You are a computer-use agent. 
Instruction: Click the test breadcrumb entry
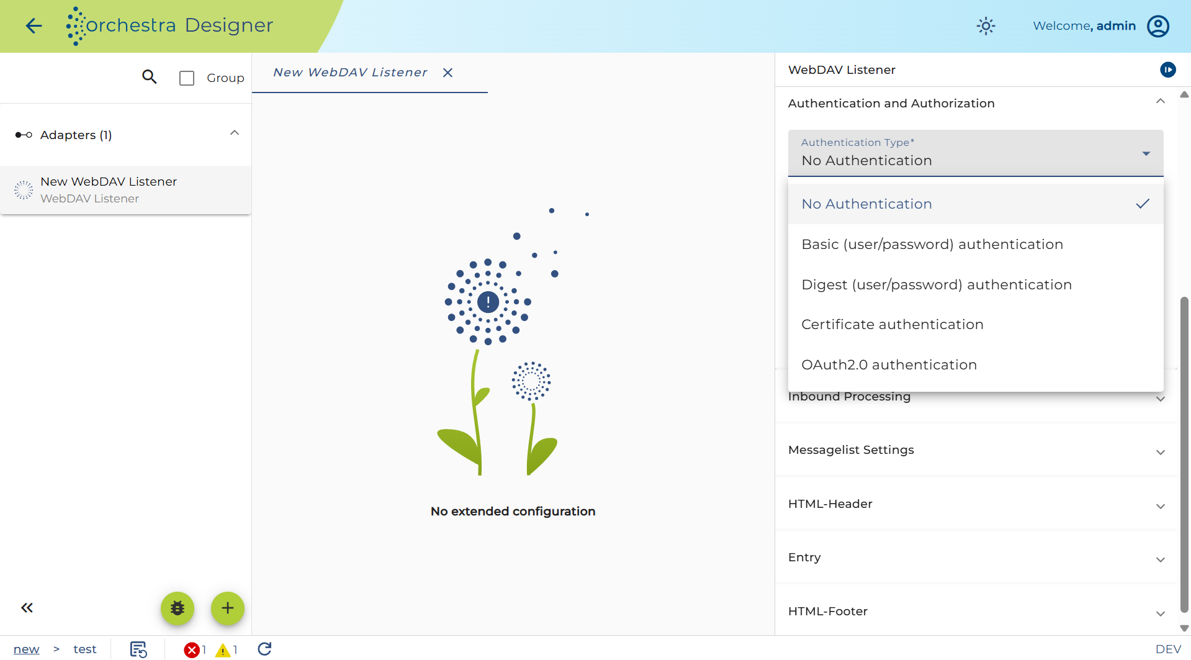pos(85,649)
